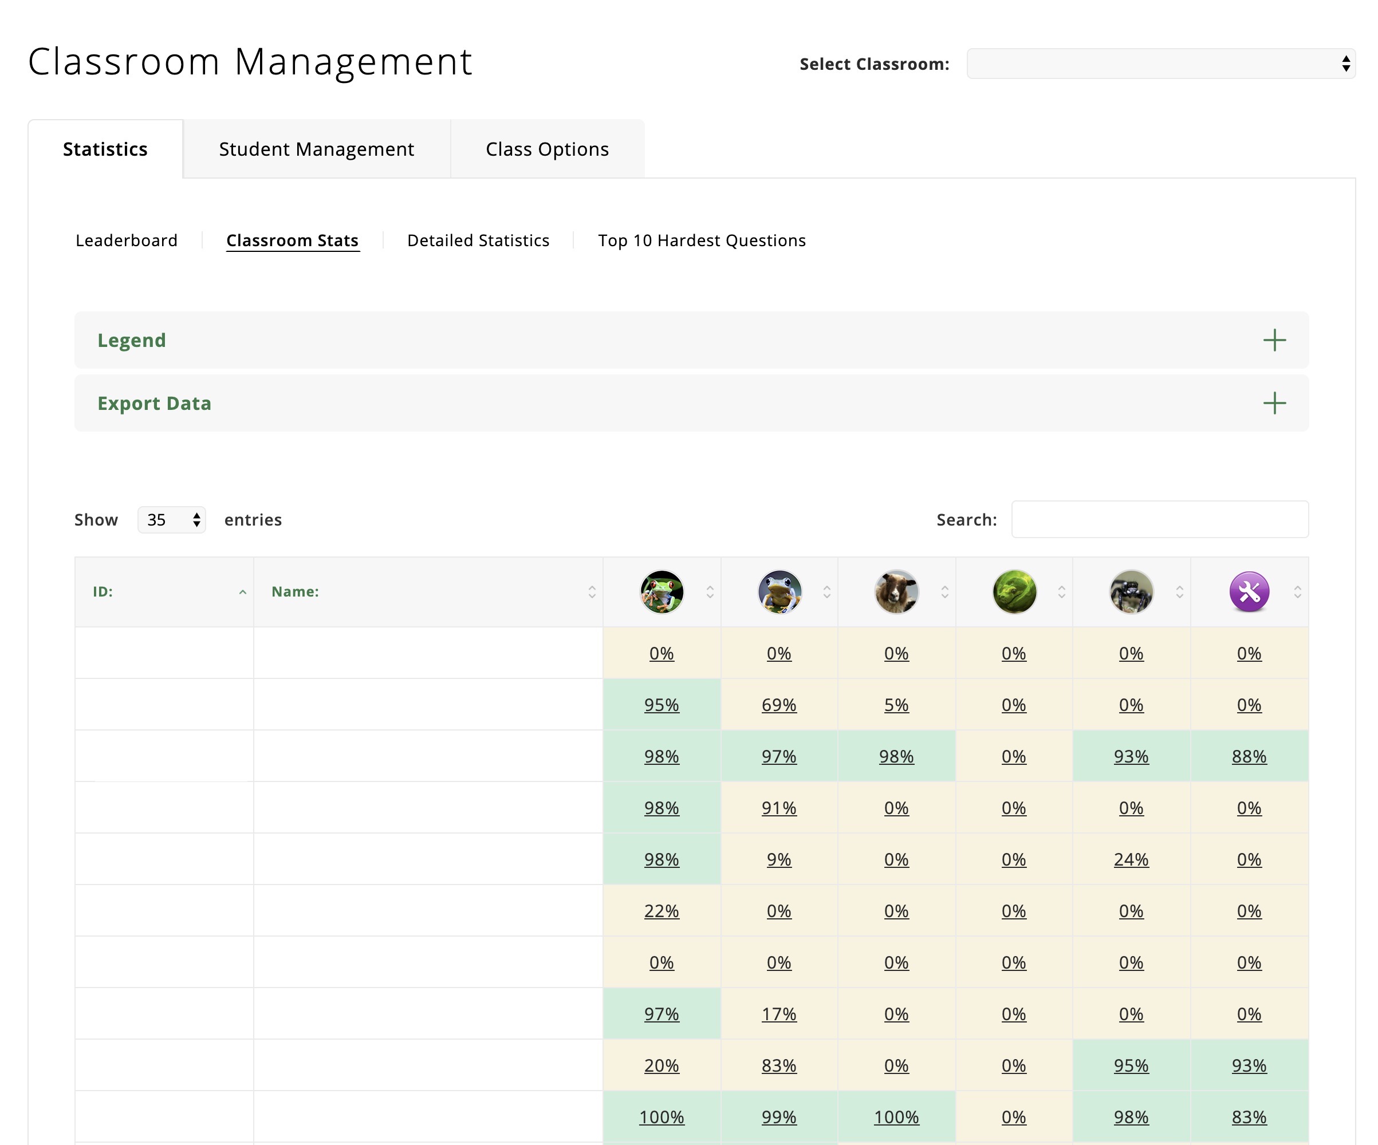Click the brown sheep column icon
The height and width of the screenshot is (1145, 1378).
click(896, 591)
